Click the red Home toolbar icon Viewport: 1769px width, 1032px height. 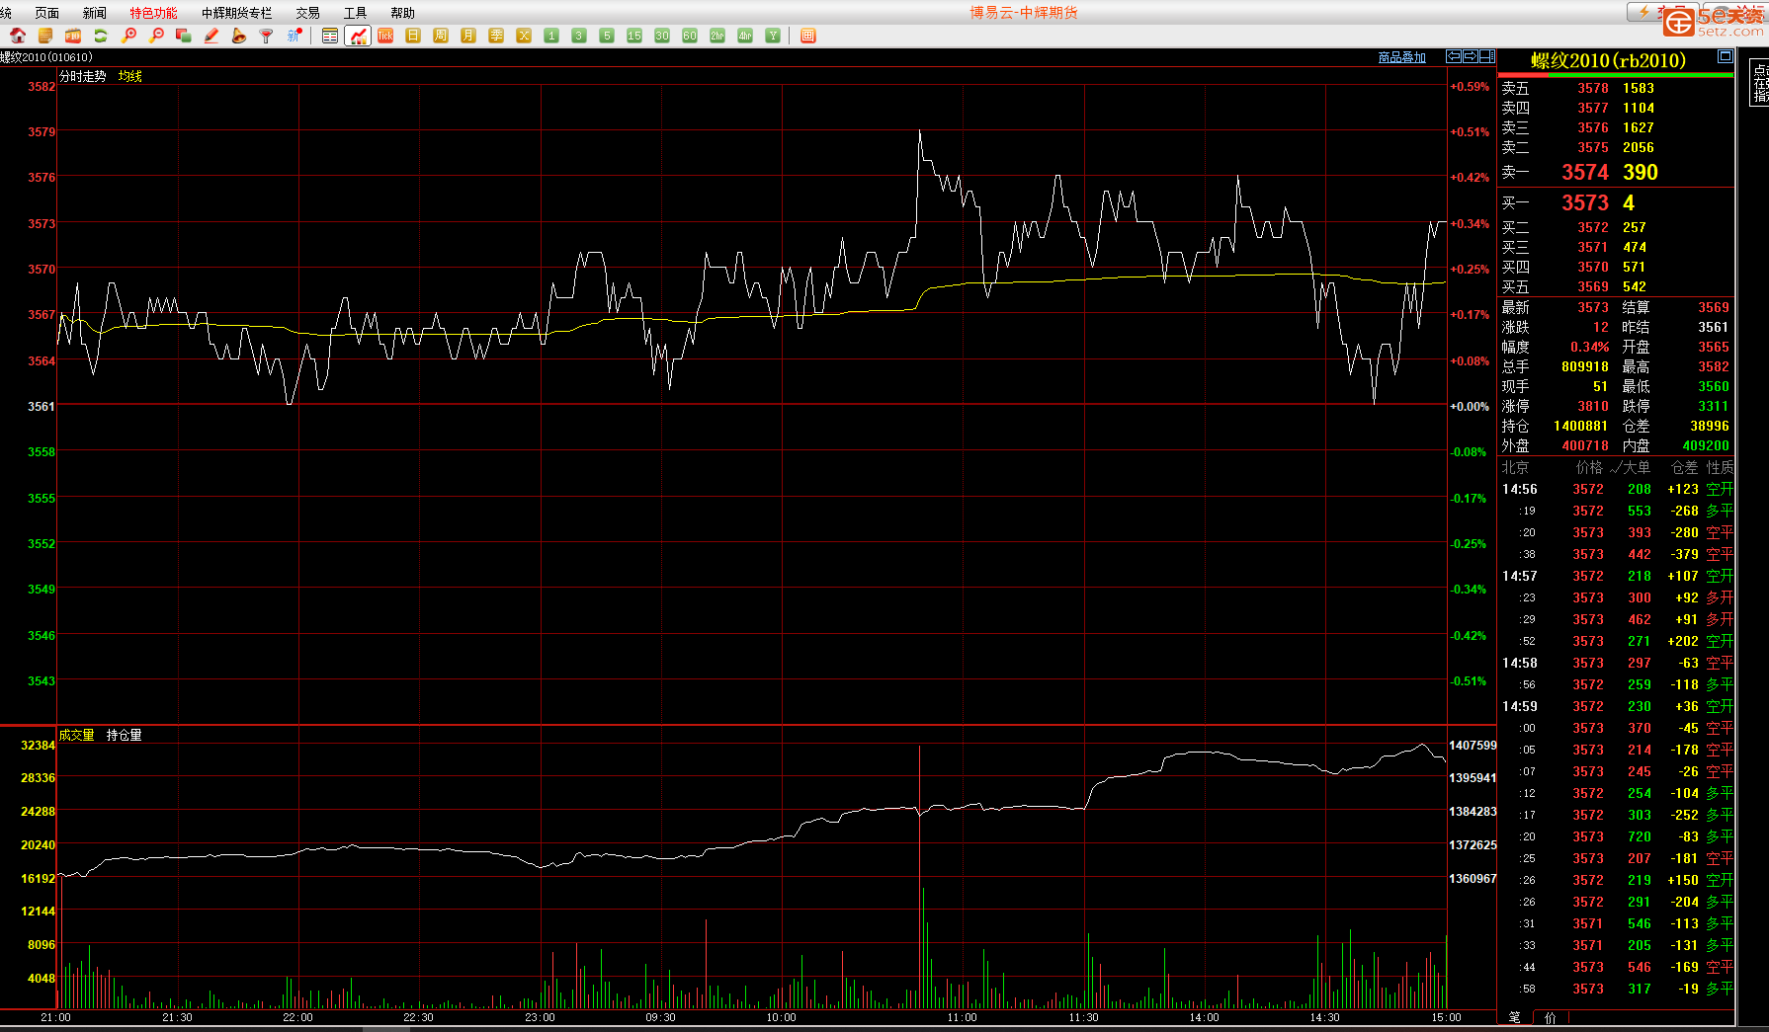(18, 36)
